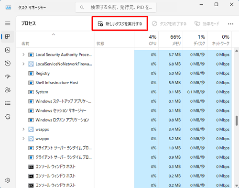Minimize the Task Manager window
The width and height of the screenshot is (239, 188).
tap(201, 4)
